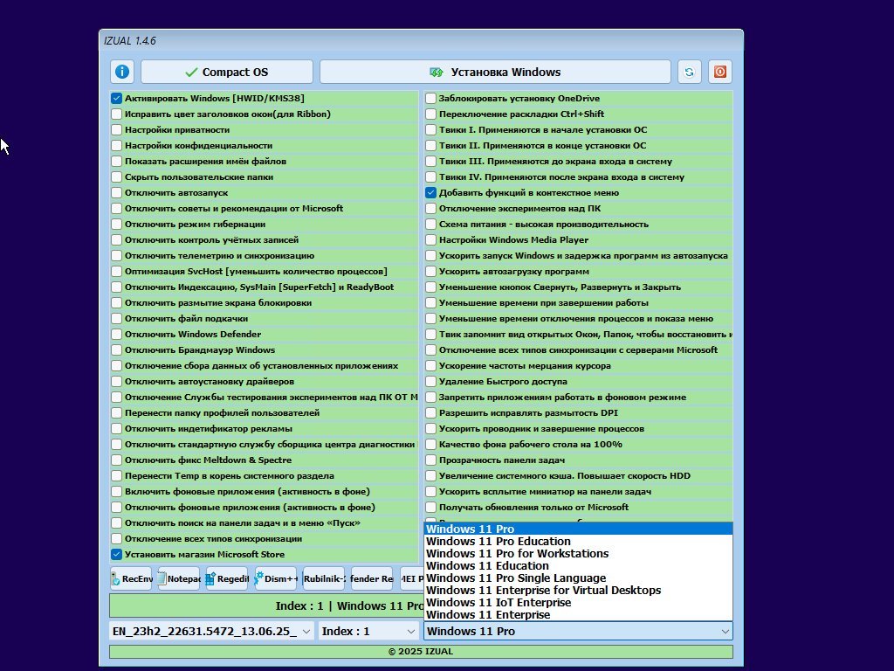Check «Ускорить автозагрузку программ»
The image size is (894, 671).
click(430, 272)
